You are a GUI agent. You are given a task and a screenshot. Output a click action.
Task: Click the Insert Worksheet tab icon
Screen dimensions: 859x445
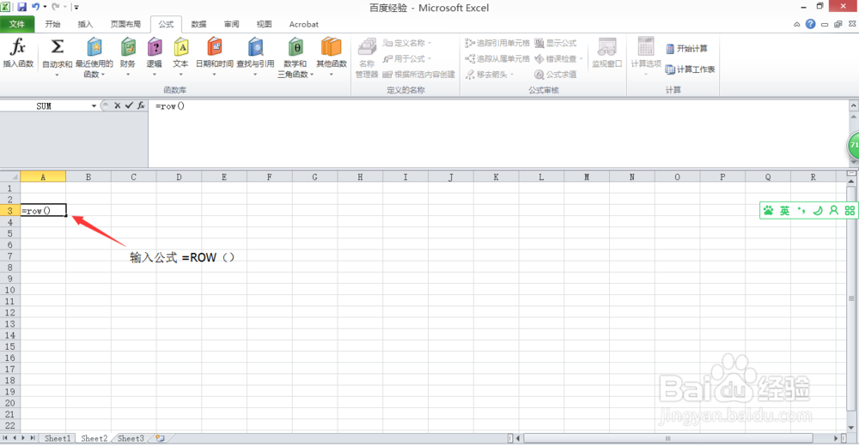[x=160, y=438]
